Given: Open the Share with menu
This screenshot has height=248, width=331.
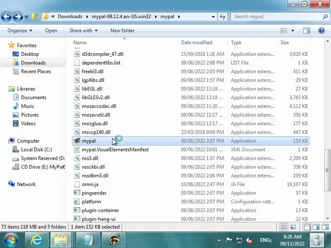Looking at the screenshot, I should coord(84,31).
